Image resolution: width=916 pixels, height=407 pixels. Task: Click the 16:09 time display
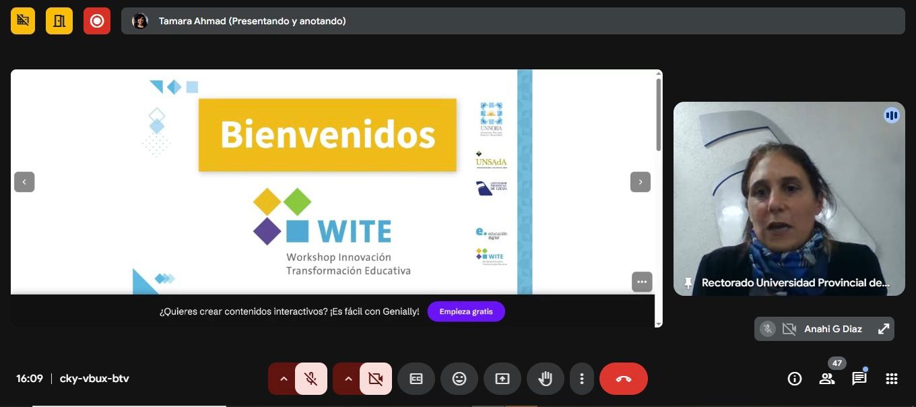click(x=30, y=379)
